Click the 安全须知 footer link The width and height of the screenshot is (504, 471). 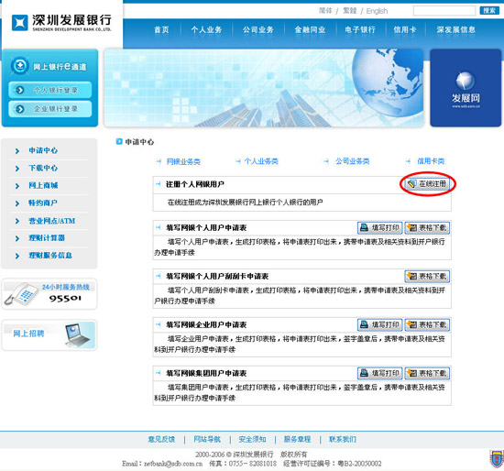click(x=252, y=439)
